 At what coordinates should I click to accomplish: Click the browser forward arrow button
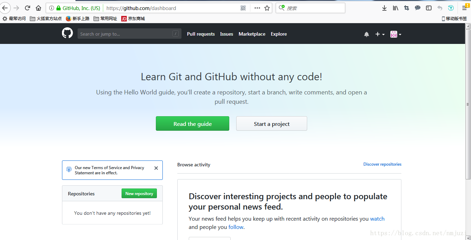(16, 8)
